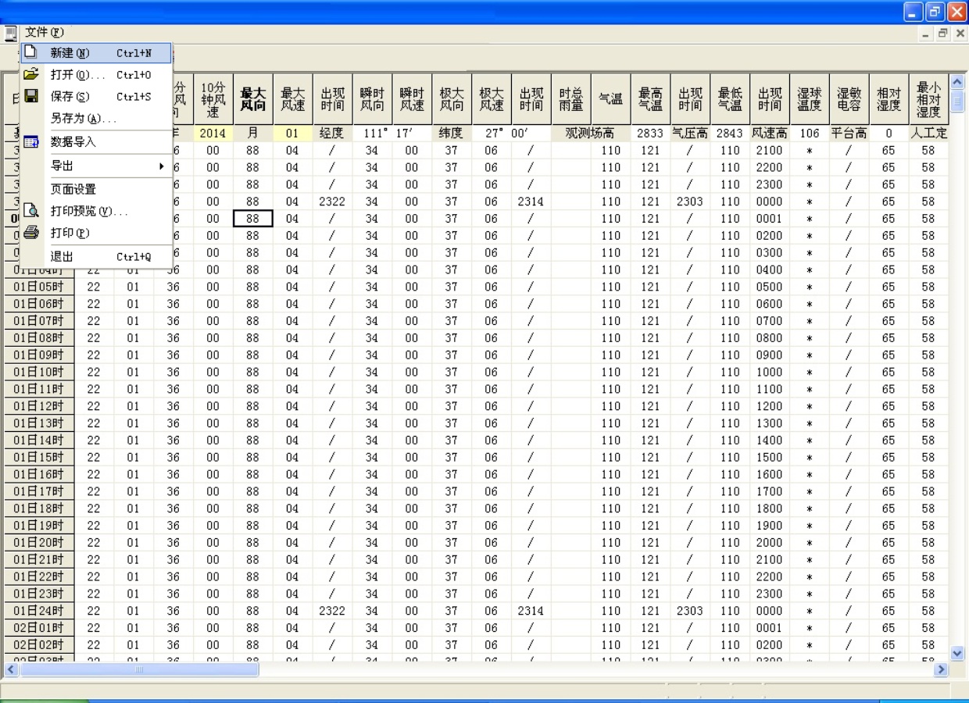Select the outlined cell containing 88
This screenshot has height=703, width=969.
[x=252, y=219]
